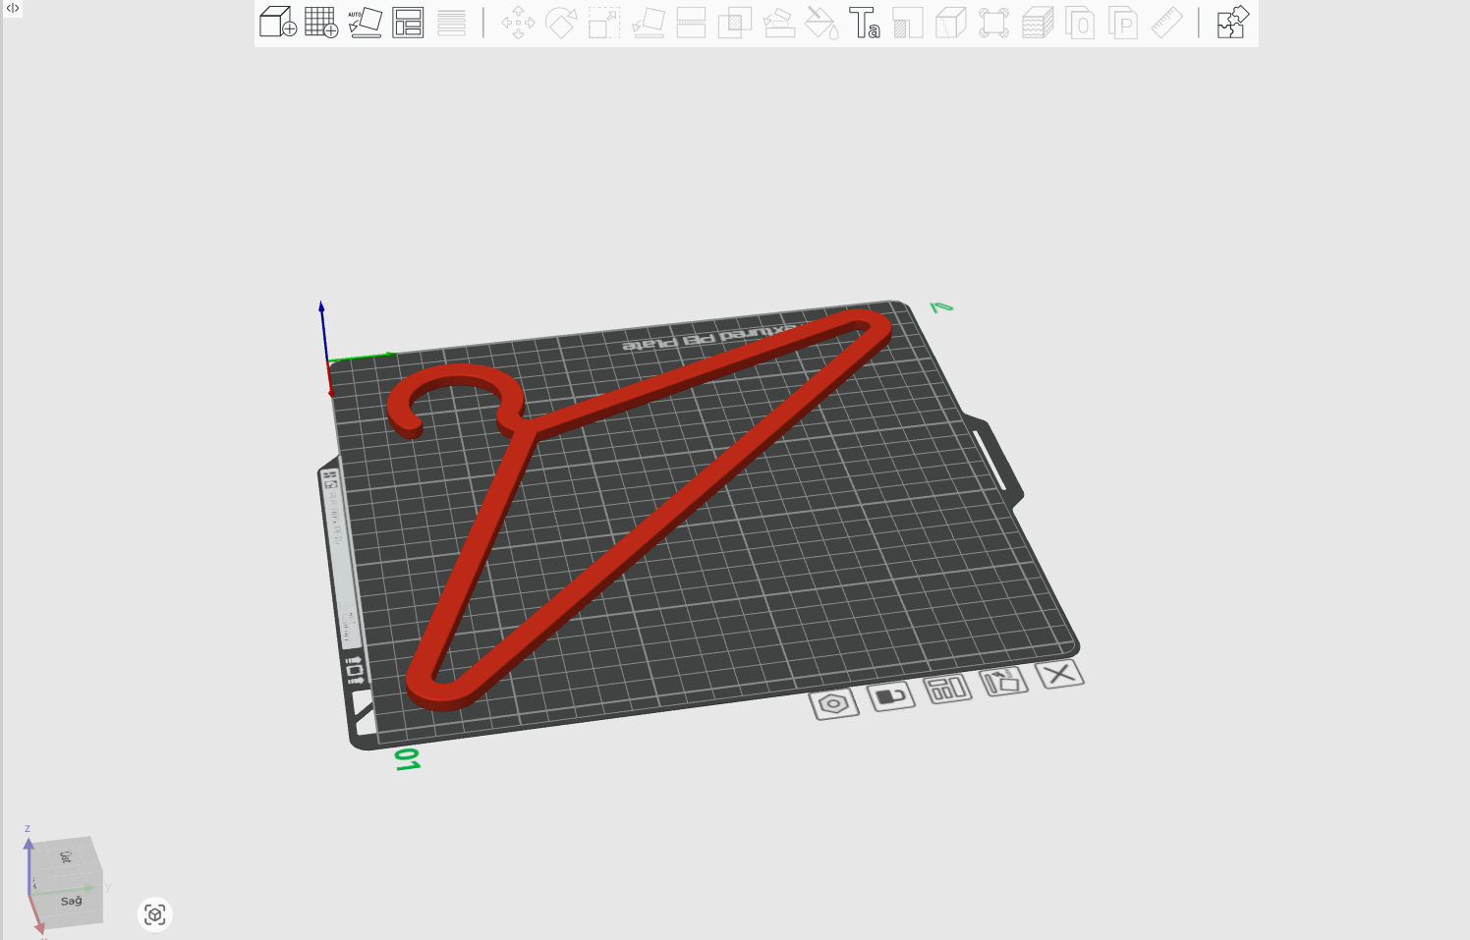
Task: Arrange objects on this plate icon
Action: click(x=947, y=688)
